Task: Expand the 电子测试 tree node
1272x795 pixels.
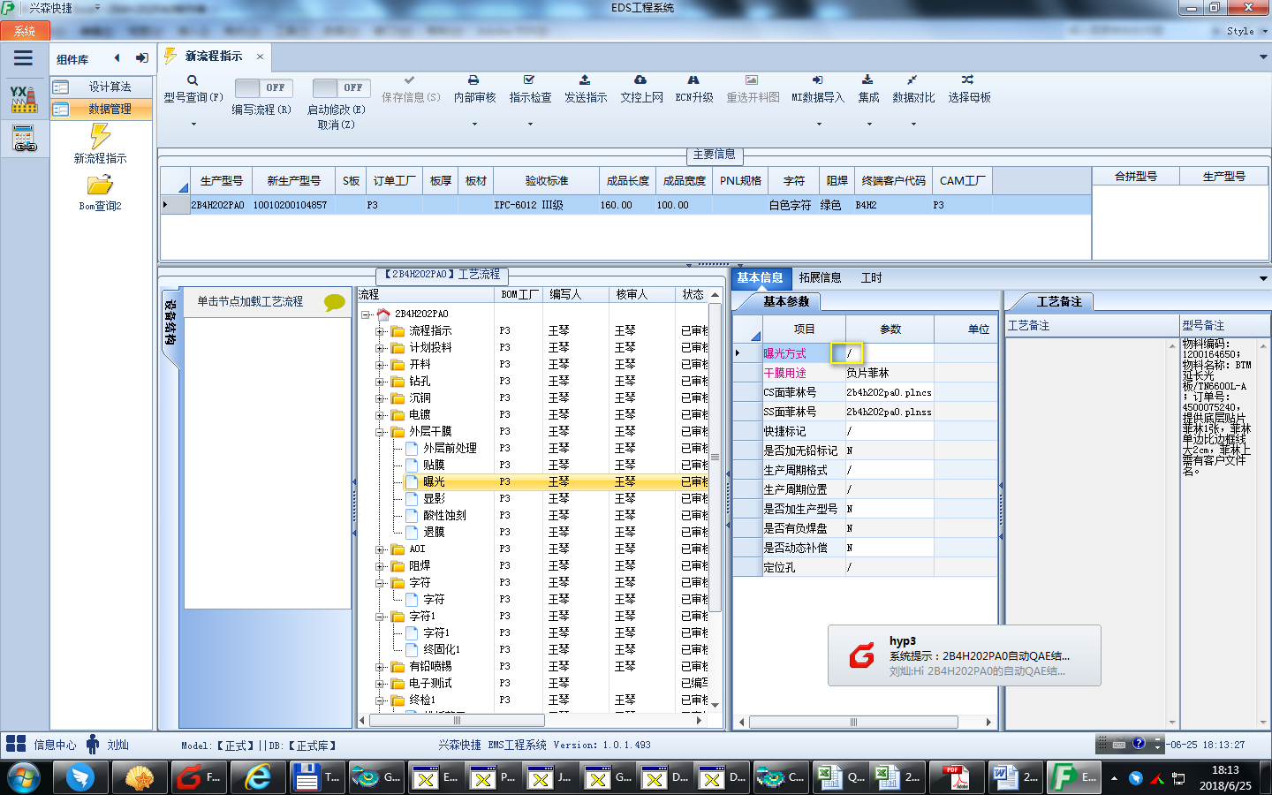Action: [x=380, y=684]
